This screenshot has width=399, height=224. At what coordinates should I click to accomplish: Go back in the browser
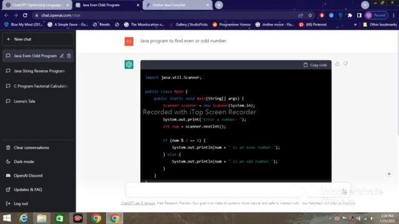point(6,15)
